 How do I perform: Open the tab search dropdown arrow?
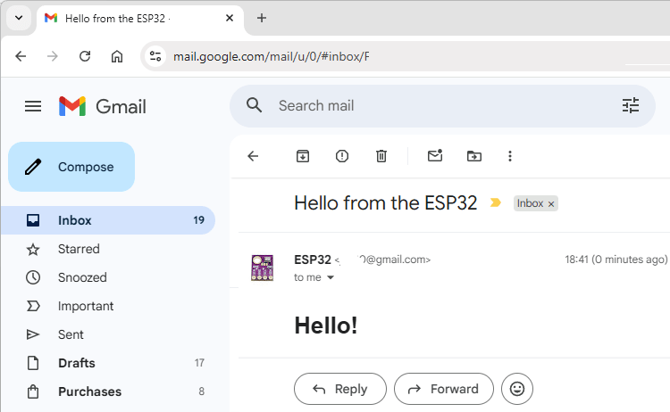click(x=19, y=18)
